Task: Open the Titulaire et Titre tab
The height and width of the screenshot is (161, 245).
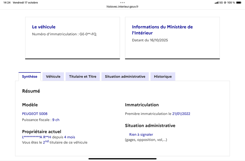Action: pos(83,76)
